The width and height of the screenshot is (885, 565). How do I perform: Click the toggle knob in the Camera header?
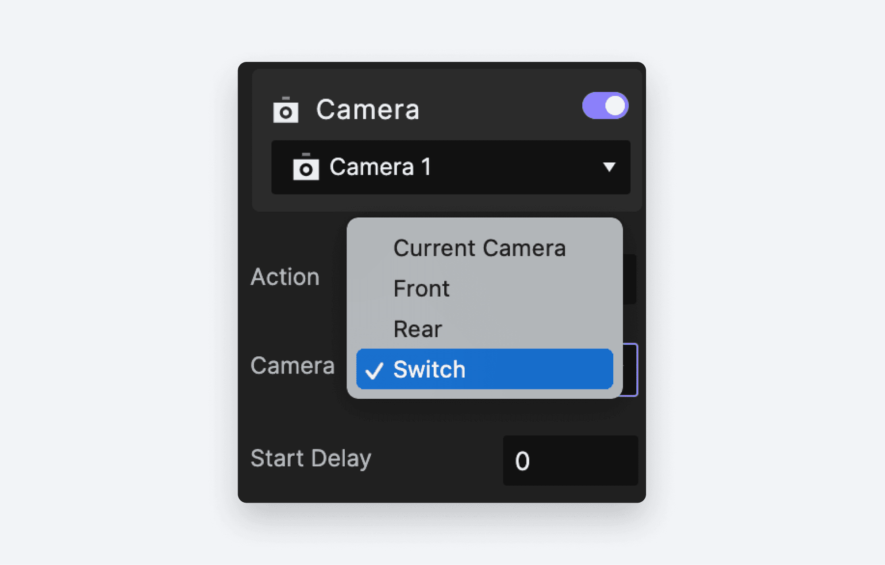[615, 105]
